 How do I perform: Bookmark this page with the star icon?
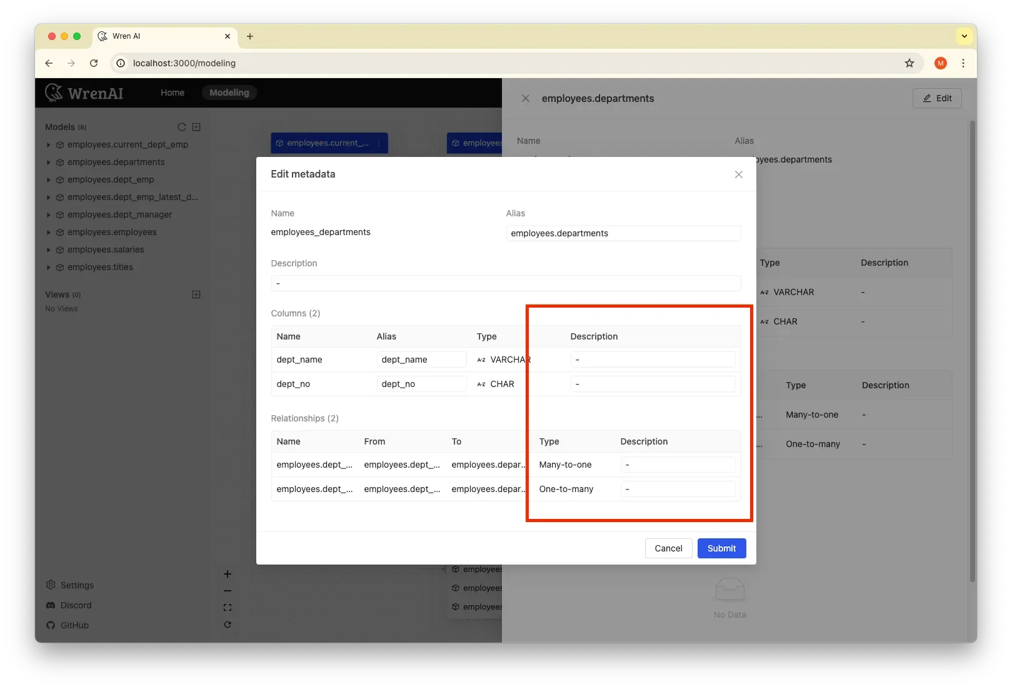click(x=909, y=63)
